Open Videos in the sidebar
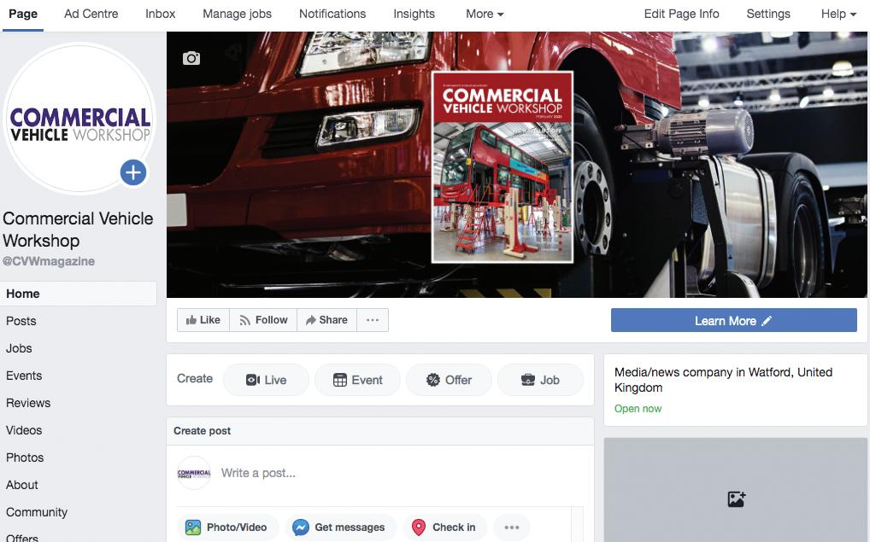870x542 pixels. 24,430
